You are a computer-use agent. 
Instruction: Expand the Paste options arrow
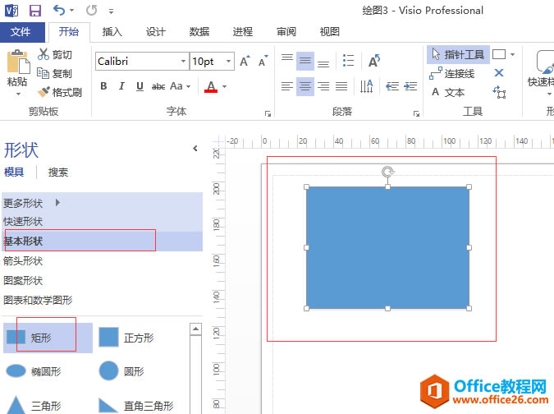coord(18,94)
